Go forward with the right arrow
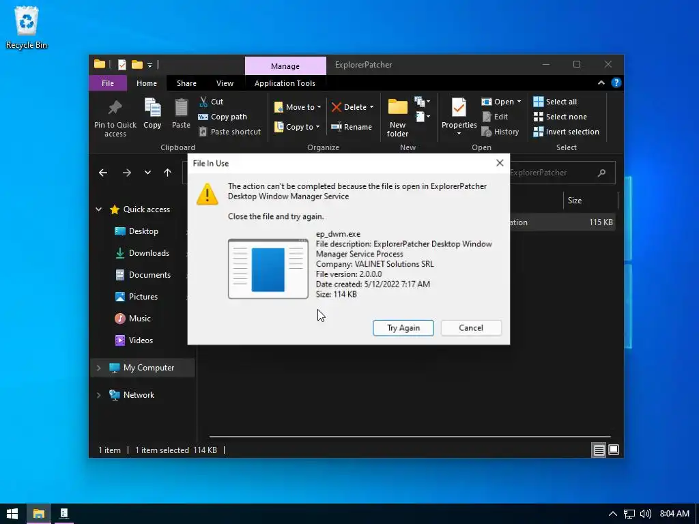The height and width of the screenshot is (524, 699). click(x=127, y=173)
